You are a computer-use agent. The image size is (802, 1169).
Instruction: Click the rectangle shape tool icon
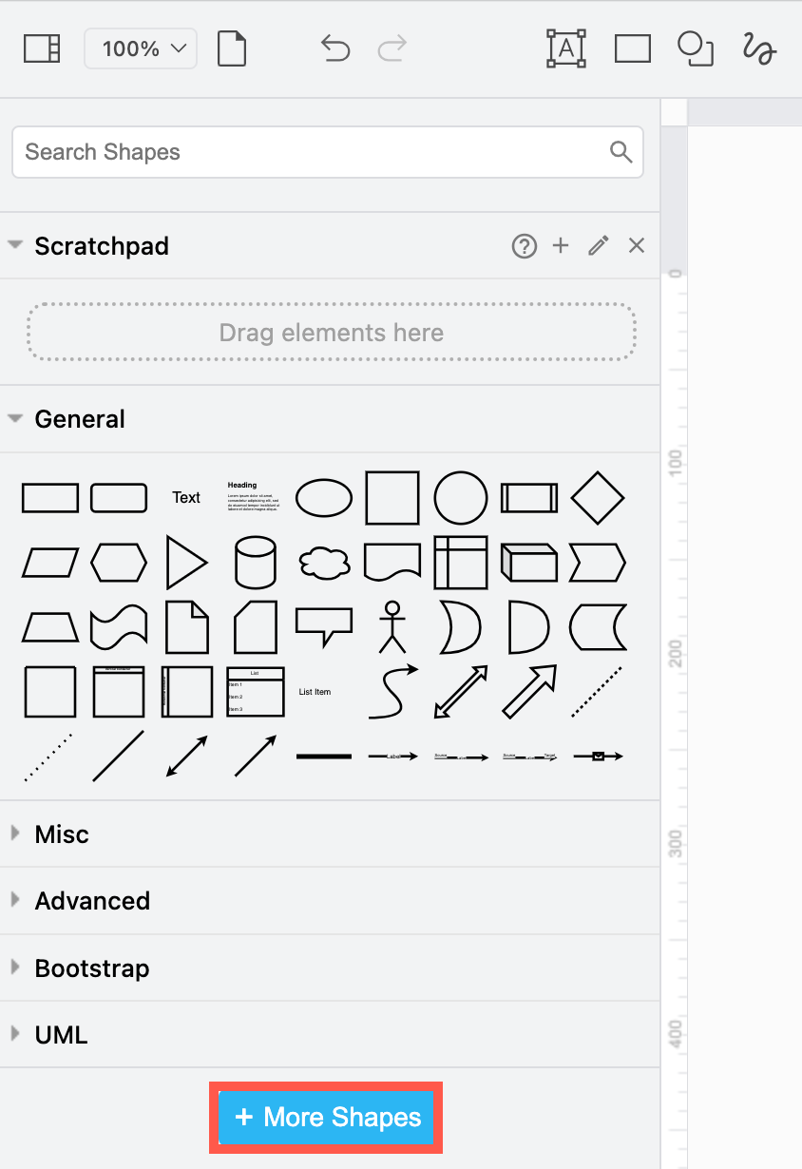pos(632,48)
